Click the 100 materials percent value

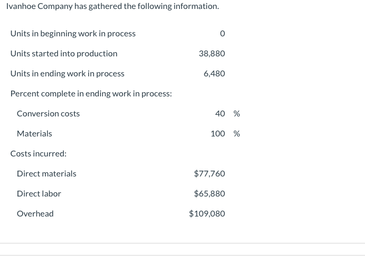click(x=218, y=134)
